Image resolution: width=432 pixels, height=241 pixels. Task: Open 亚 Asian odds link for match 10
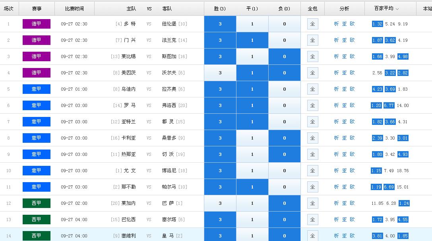coord(344,170)
